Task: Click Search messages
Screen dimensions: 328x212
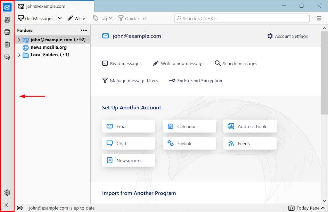Action: point(236,63)
